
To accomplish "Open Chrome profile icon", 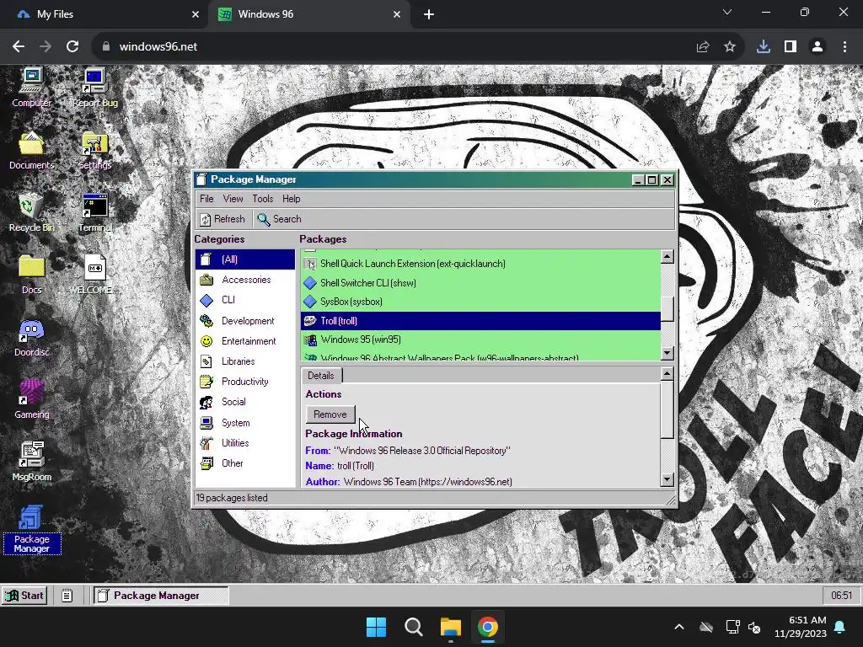I will point(817,47).
